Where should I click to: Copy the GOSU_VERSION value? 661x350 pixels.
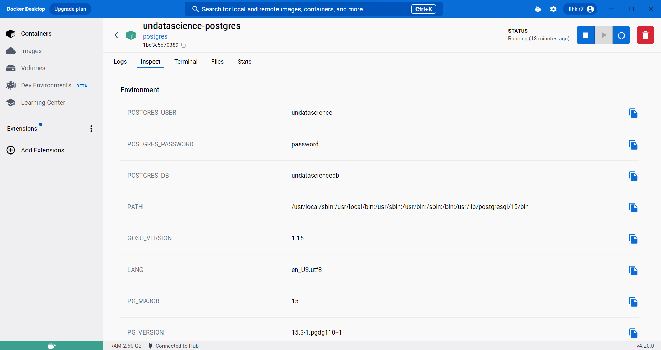coord(633,239)
